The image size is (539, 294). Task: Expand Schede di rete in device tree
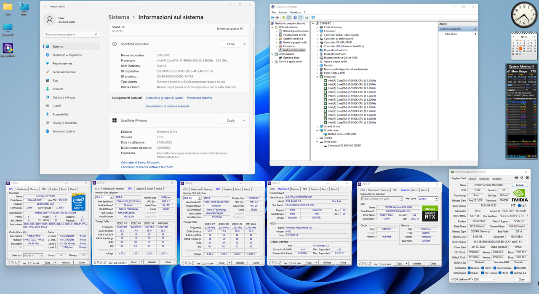point(317,126)
